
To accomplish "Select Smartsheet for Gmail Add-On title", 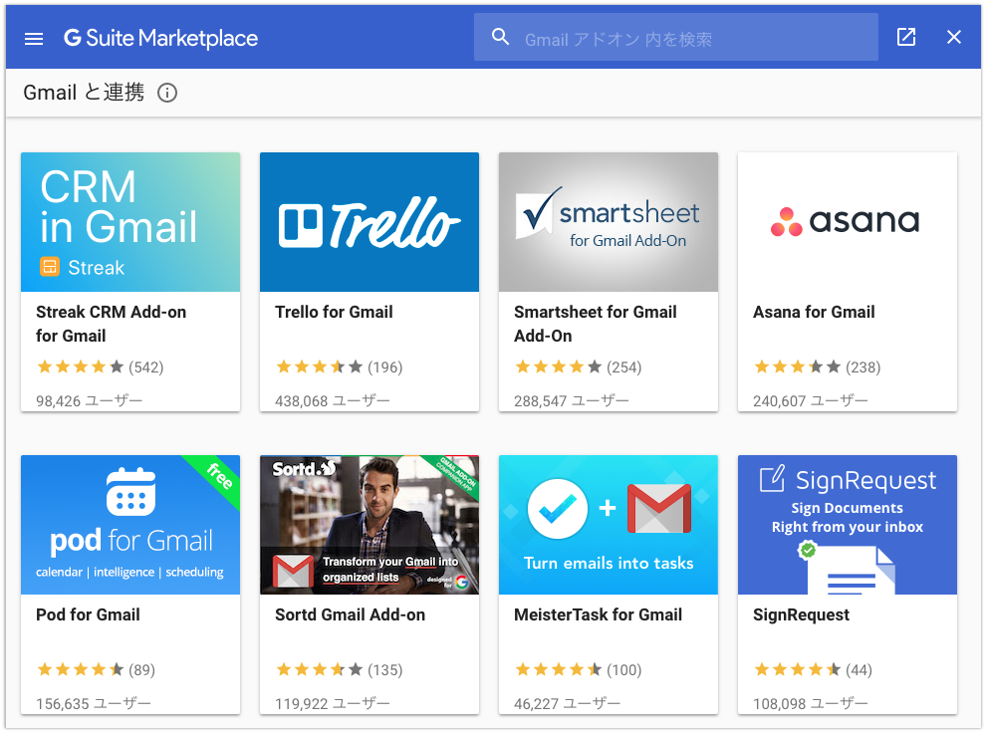I will point(595,324).
